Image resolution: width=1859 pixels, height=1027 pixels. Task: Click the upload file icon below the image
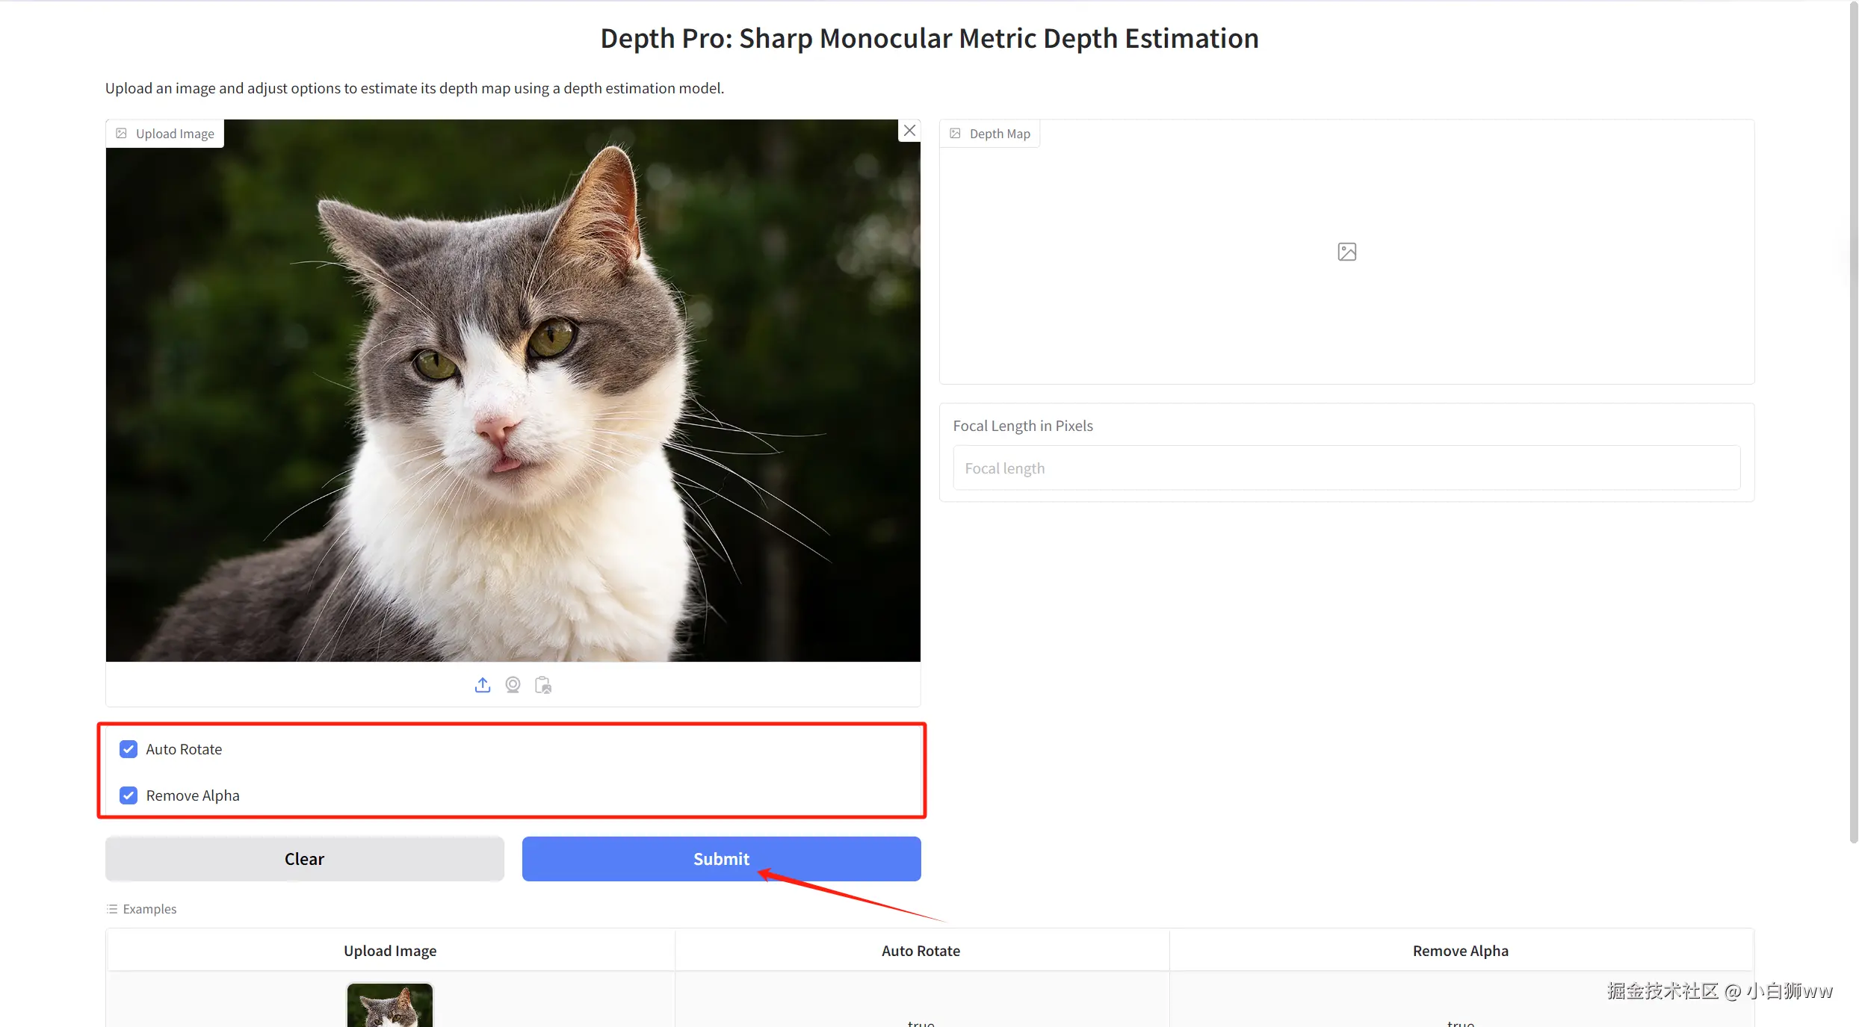tap(483, 685)
